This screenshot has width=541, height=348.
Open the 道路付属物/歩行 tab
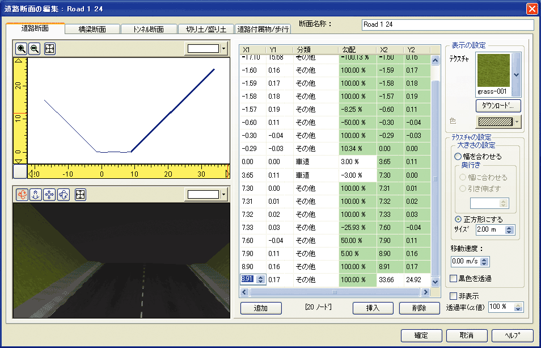click(263, 30)
